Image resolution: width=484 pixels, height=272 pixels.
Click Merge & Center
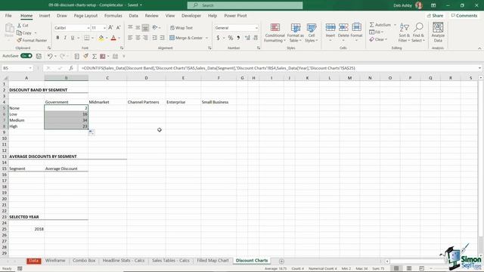[x=186, y=38]
